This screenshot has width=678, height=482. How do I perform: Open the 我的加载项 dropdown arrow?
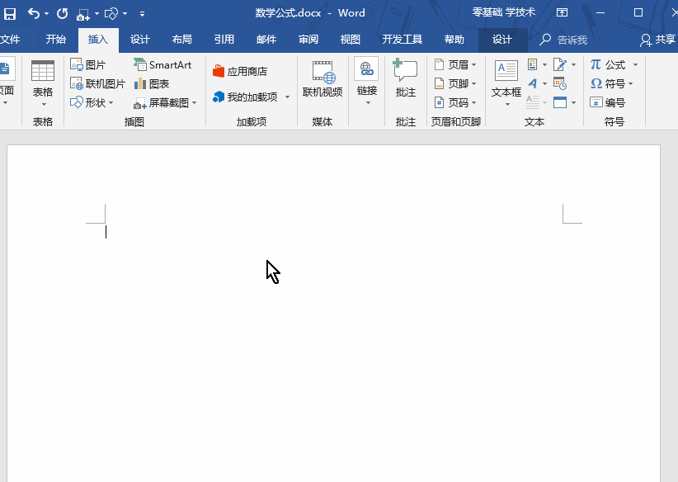(x=287, y=97)
